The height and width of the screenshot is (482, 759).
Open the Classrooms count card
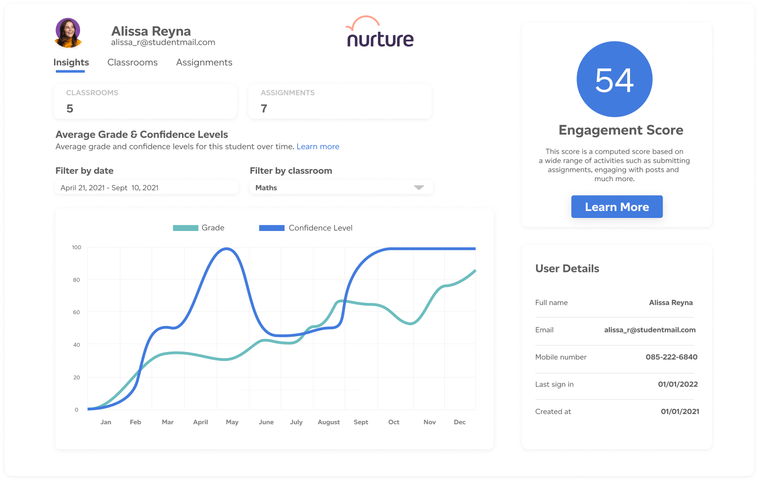145,101
